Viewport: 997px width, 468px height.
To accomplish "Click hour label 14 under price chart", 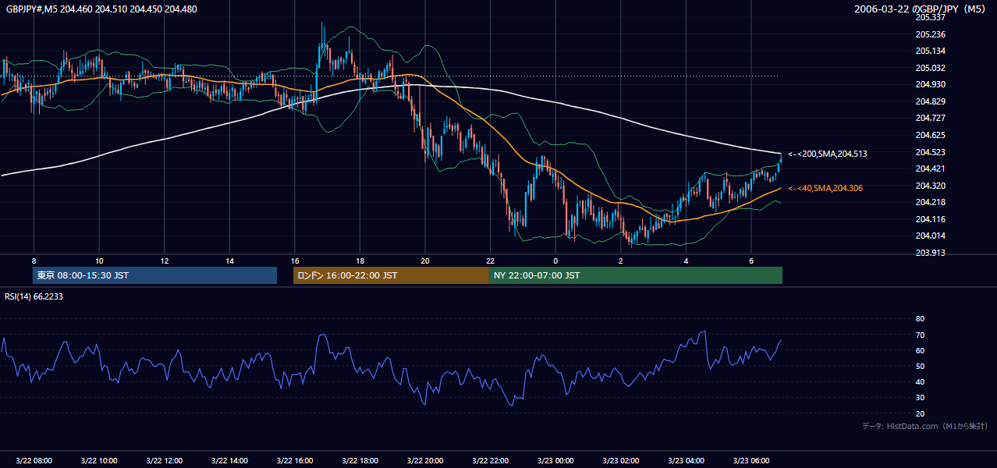I will point(229,261).
